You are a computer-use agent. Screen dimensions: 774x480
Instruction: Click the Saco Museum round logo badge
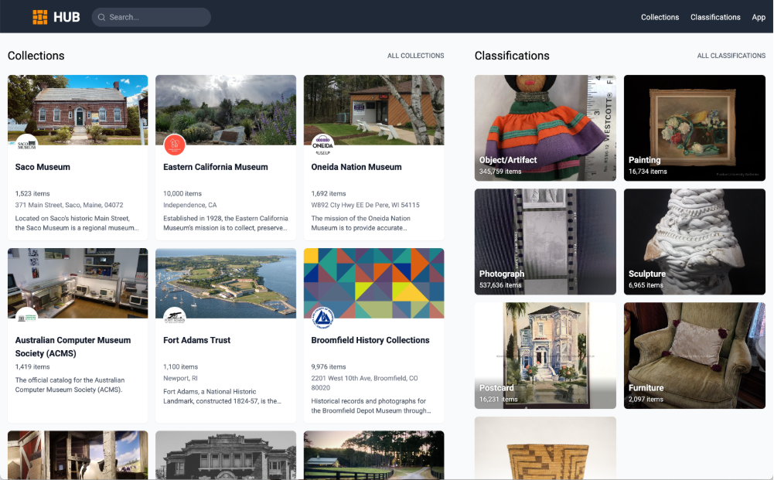point(26,145)
